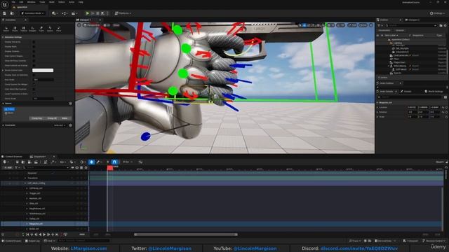Collapse the Animation Settings section
Image resolution: width=449 pixels, height=252 pixels.
(x=3, y=37)
